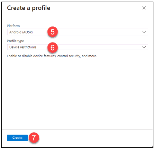Focus the empty middle of the Platform field

point(96,32)
